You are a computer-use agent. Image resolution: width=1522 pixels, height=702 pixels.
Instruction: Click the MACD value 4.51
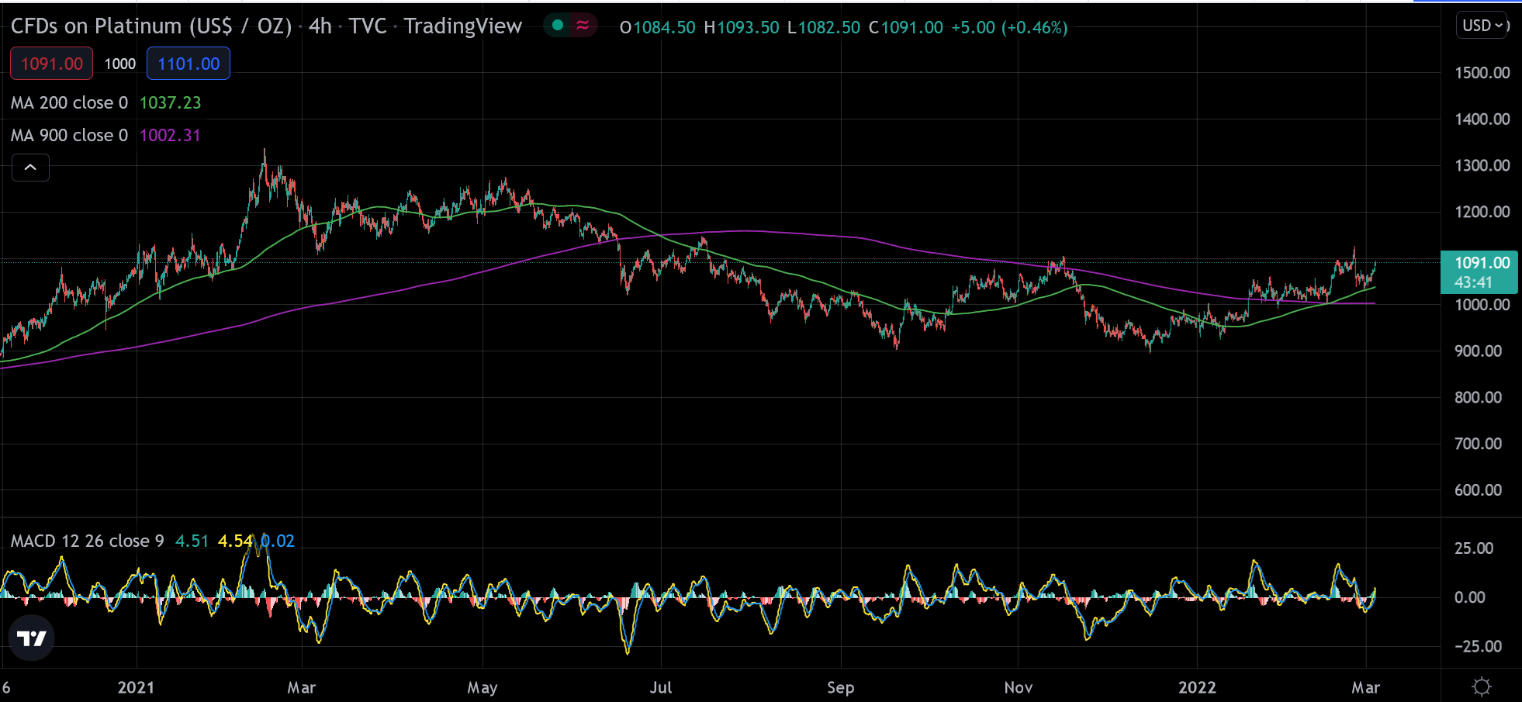[192, 541]
